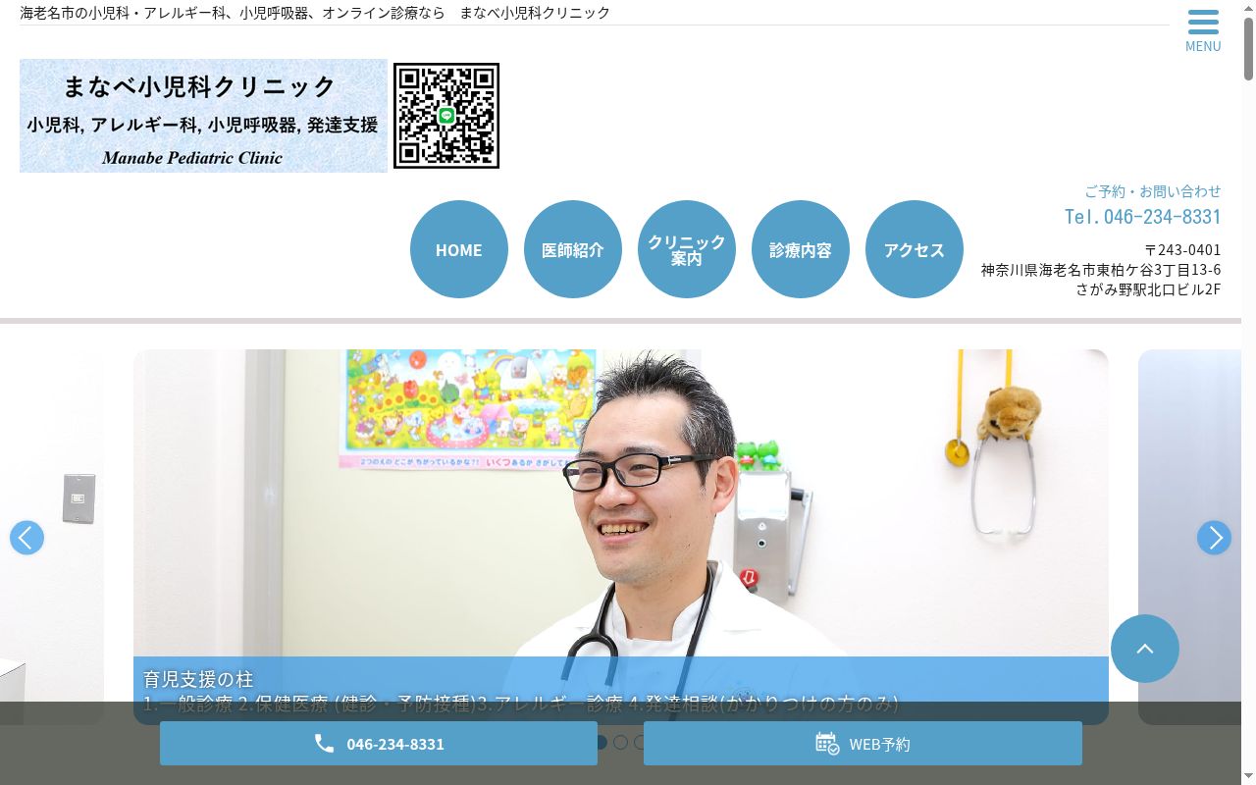The width and height of the screenshot is (1256, 785).
Task: Open the クリニック案内 navigation circle
Action: pos(687,249)
